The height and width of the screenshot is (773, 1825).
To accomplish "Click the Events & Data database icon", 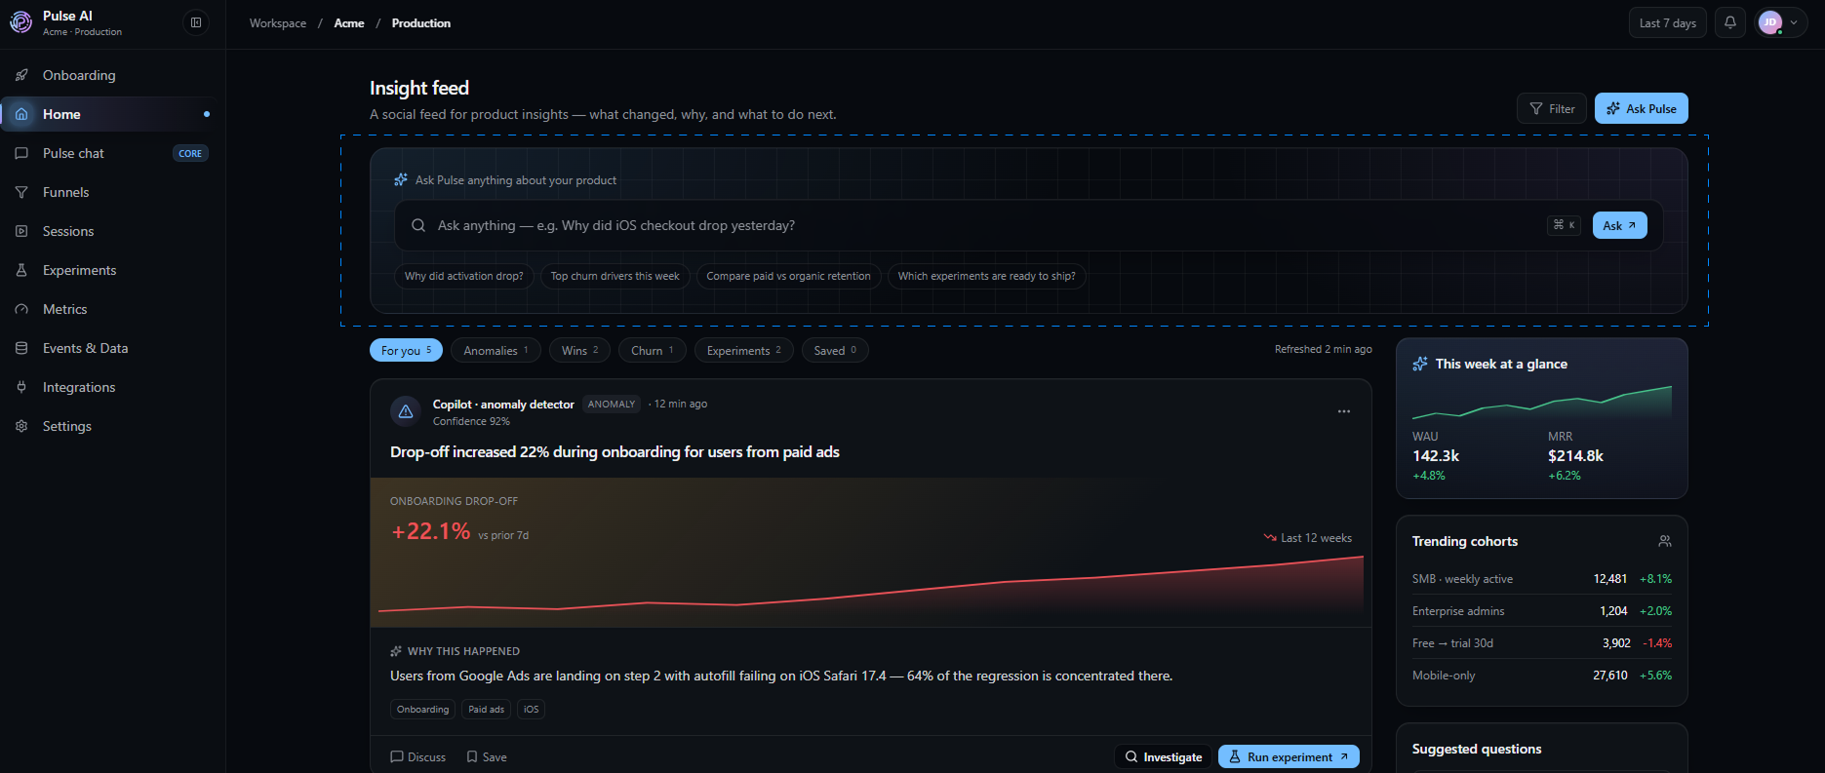I will click(21, 348).
